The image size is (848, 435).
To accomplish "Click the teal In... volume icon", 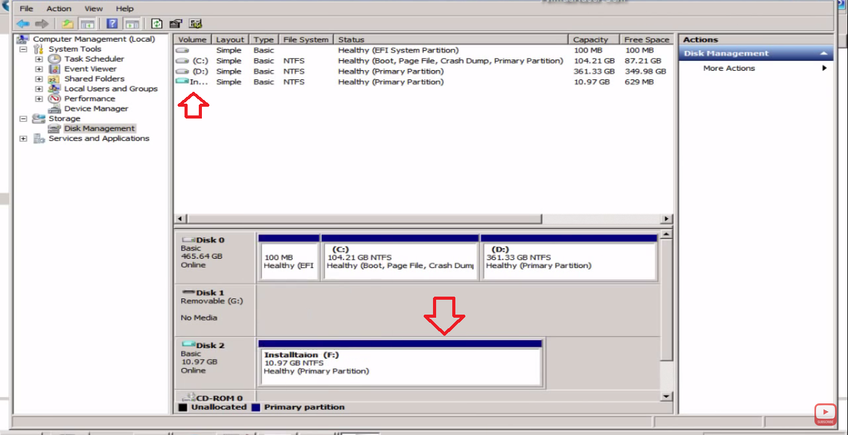I will pos(182,82).
